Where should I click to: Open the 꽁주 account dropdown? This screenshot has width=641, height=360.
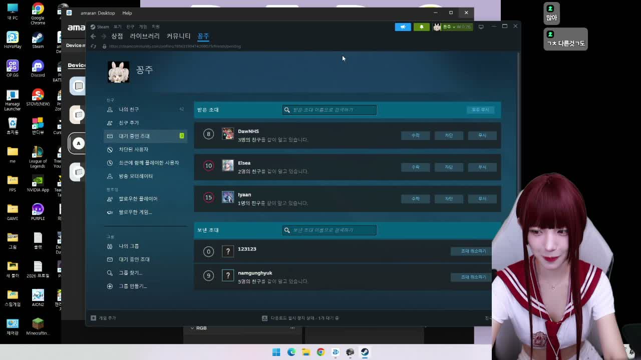click(x=453, y=27)
